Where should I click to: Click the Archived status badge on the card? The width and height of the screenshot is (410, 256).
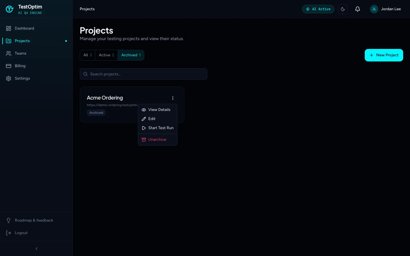96,113
